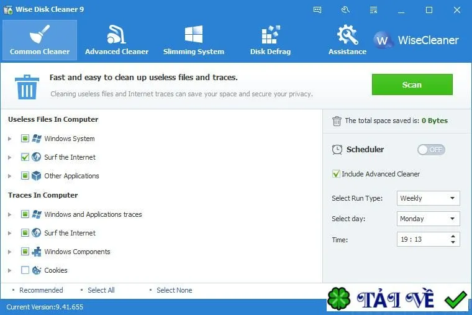Select the Other Applications label
472x315 pixels.
[x=71, y=176]
